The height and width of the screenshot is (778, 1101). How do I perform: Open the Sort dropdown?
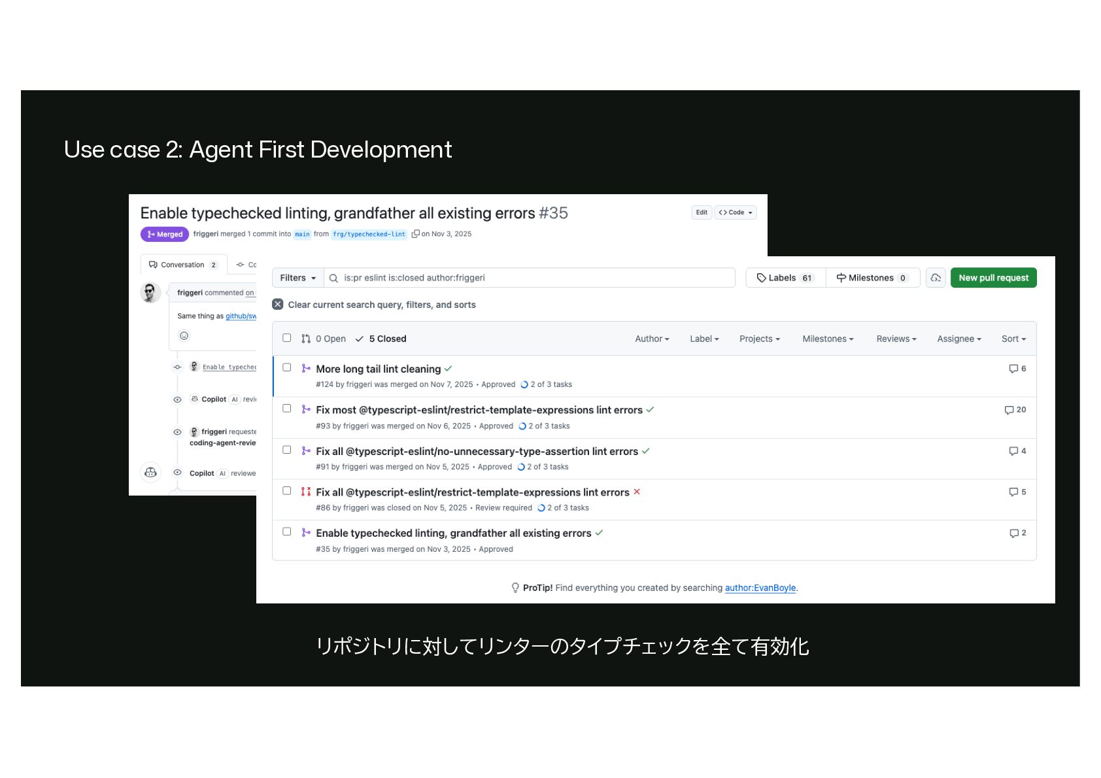1013,339
